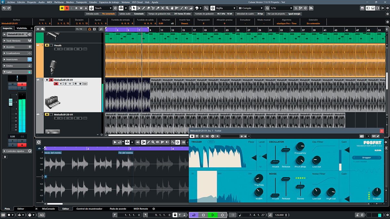Toggle the red global Solo S button in toolbar
This screenshot has width=390, height=219.
(x=67, y=8)
